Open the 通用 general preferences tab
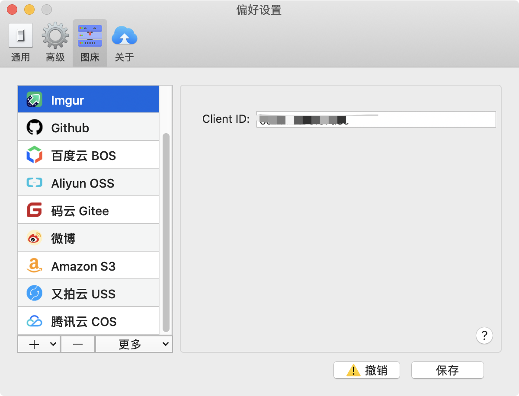Image resolution: width=519 pixels, height=396 pixels. click(20, 43)
